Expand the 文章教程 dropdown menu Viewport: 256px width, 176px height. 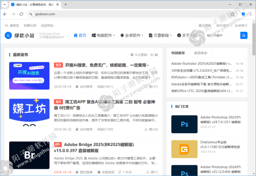click(x=160, y=36)
